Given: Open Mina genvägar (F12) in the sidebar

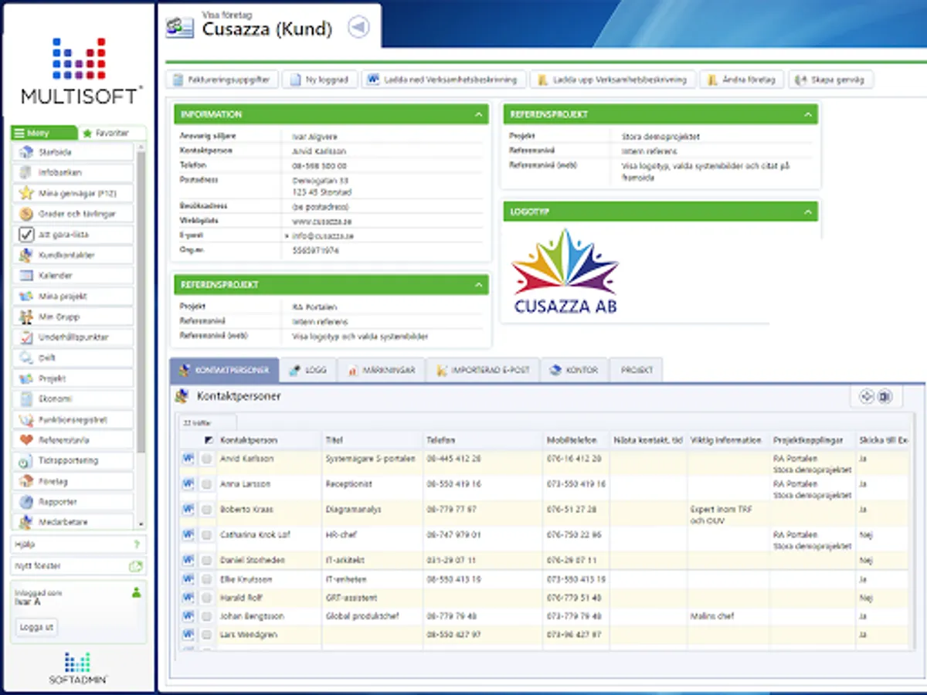Looking at the screenshot, I should pos(73,193).
